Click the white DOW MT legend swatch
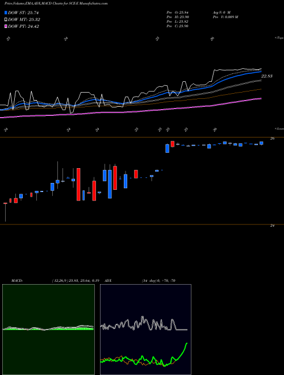This screenshot has width=284, height=375. (6, 20)
